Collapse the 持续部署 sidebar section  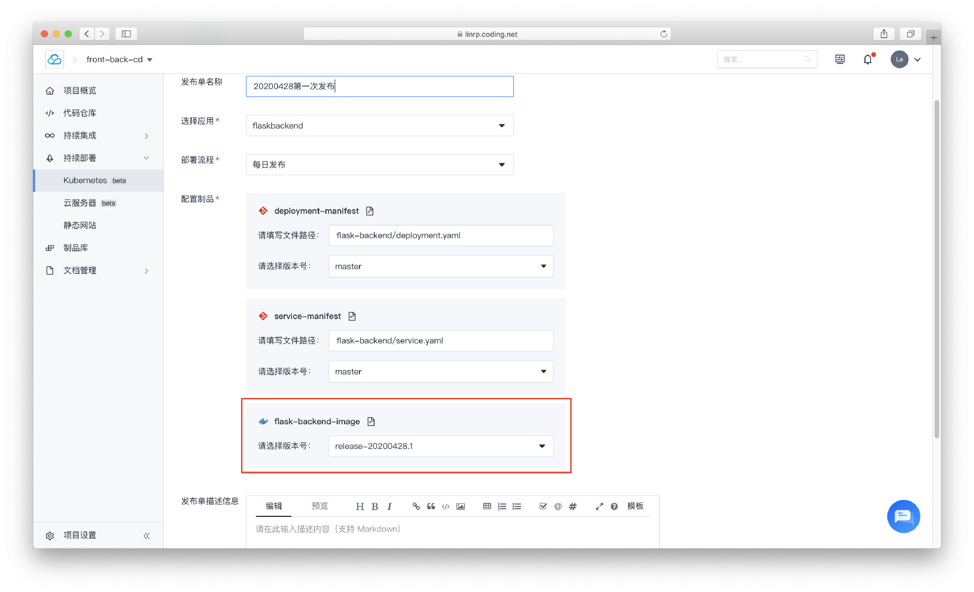(99, 158)
